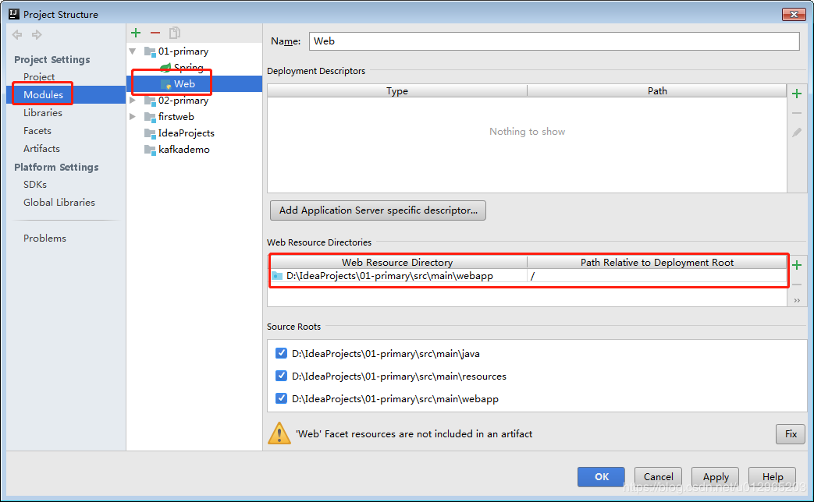Open the SDKs platform settings

[x=35, y=185]
